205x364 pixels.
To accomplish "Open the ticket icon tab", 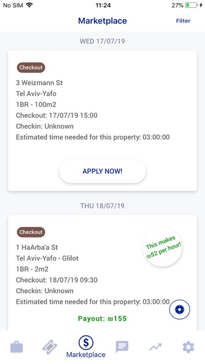I will pos(50,347).
